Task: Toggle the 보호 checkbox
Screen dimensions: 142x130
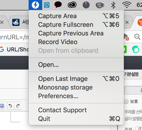Action: 126,101
